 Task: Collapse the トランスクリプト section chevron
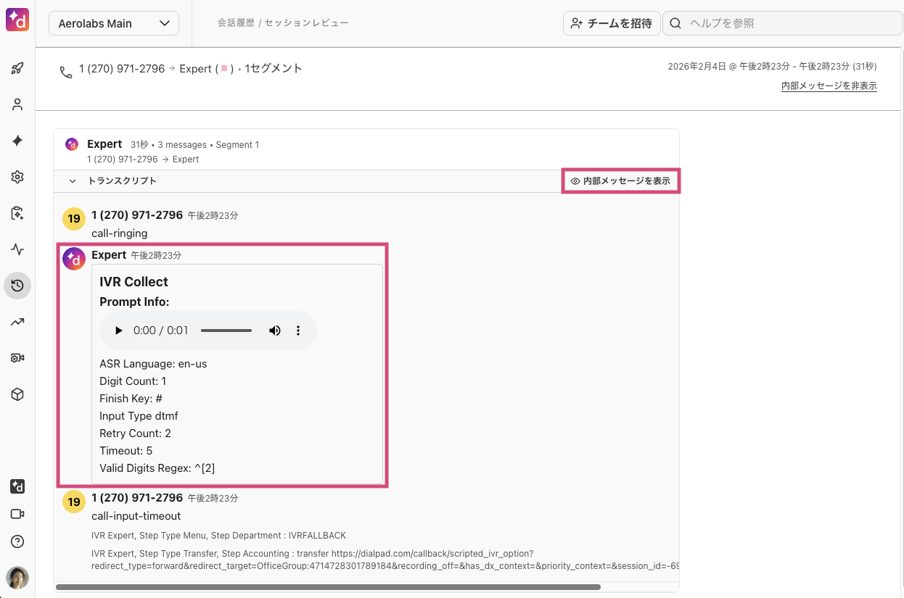(72, 180)
